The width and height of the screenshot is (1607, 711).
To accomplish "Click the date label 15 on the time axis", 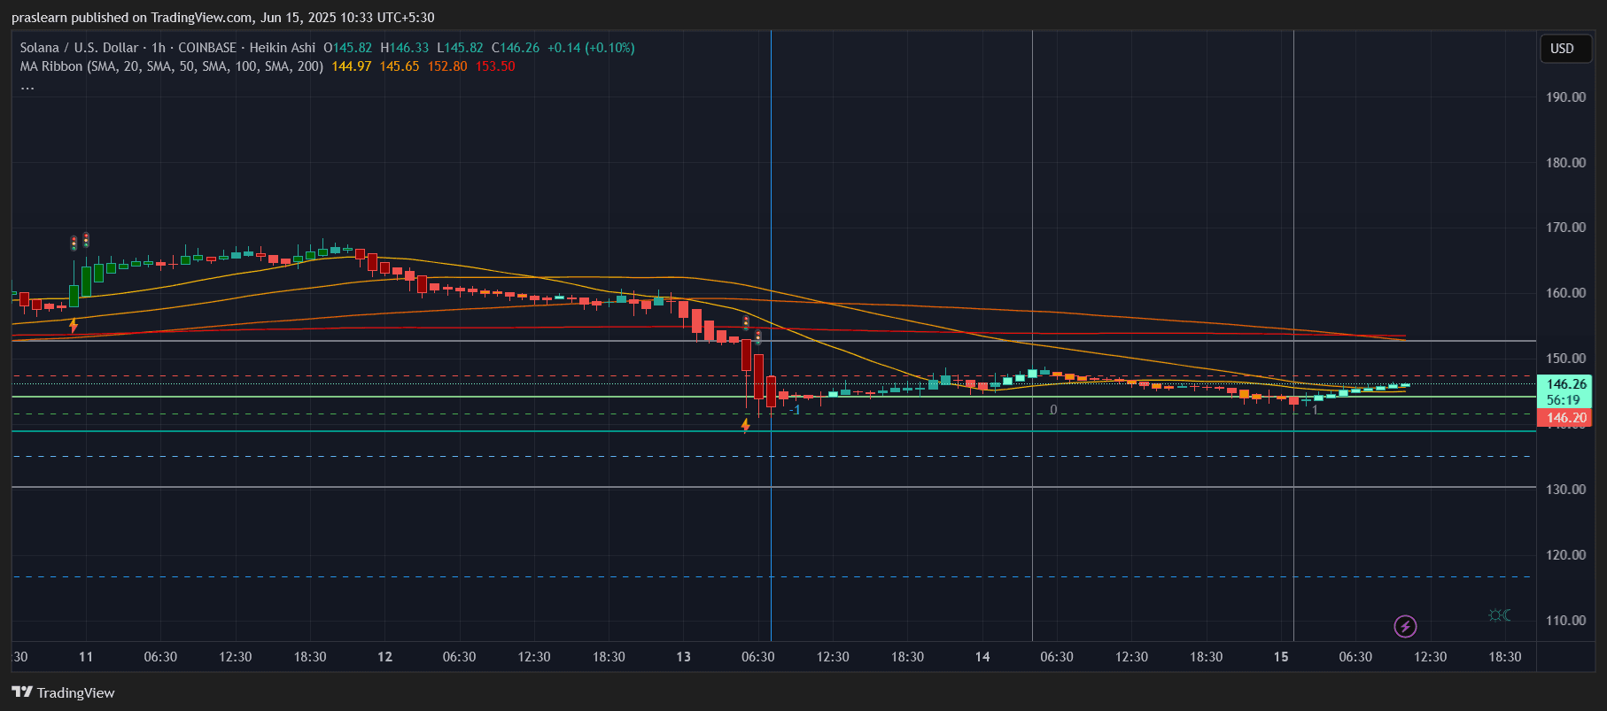I will click(x=1280, y=657).
